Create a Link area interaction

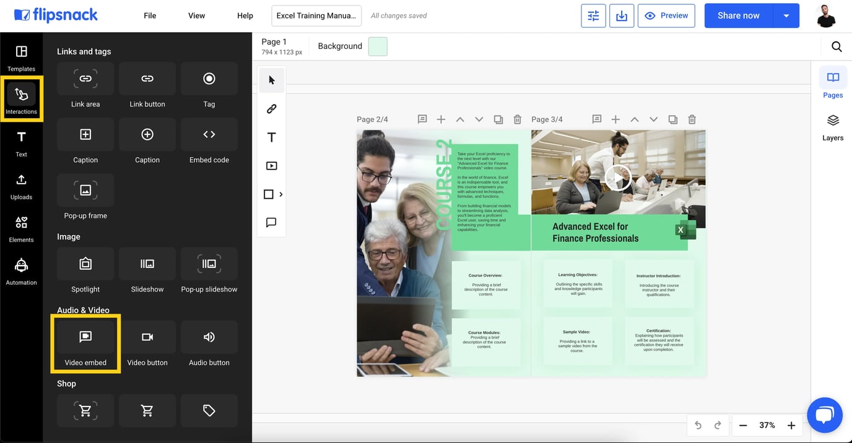(85, 85)
